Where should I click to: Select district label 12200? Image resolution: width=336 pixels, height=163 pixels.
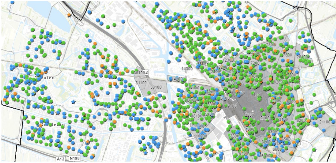coord(222,67)
